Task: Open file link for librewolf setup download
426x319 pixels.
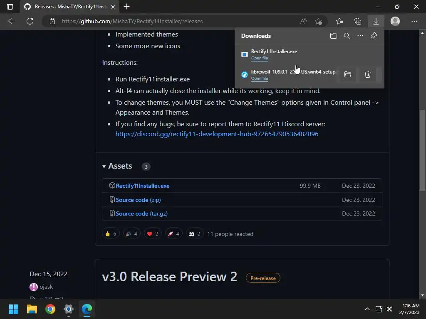Action: pos(260,79)
